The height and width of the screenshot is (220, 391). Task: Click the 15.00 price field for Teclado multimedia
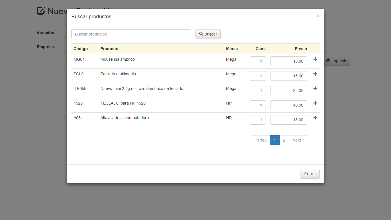(x=289, y=76)
